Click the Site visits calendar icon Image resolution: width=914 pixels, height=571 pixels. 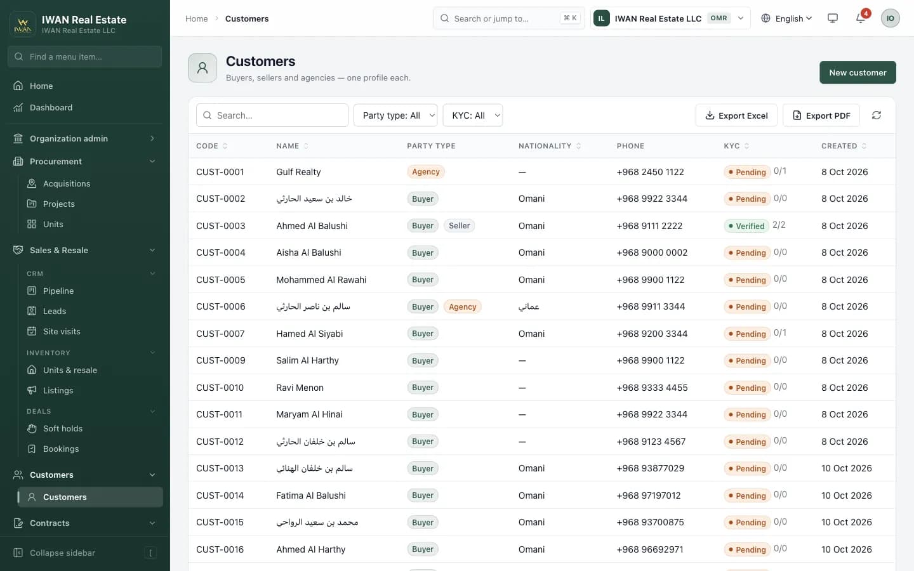point(32,331)
